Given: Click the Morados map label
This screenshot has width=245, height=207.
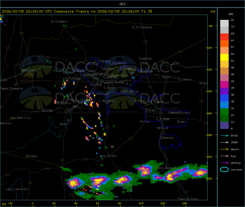Looking at the screenshot, I should pos(32,156).
